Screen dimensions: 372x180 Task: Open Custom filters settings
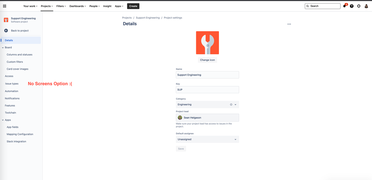[15, 62]
